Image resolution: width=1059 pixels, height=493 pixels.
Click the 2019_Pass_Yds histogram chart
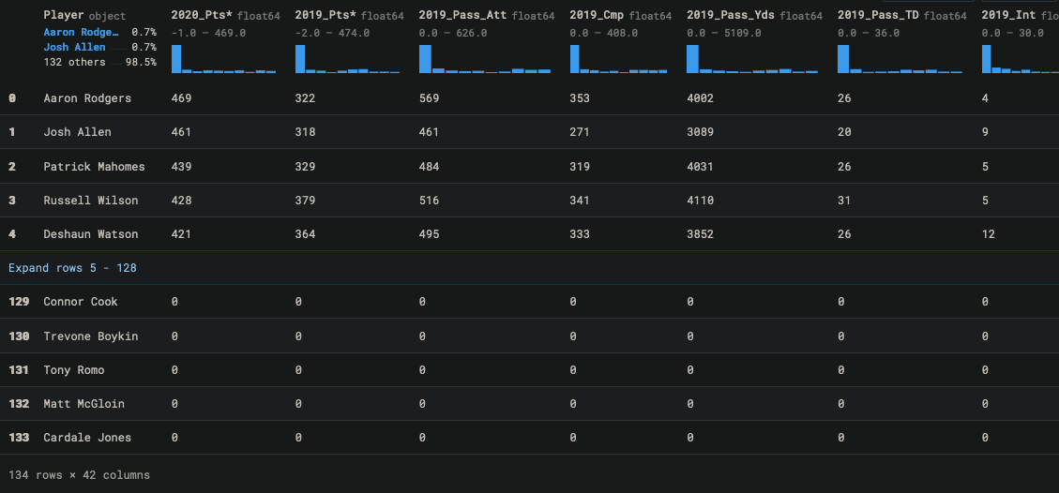click(x=752, y=59)
